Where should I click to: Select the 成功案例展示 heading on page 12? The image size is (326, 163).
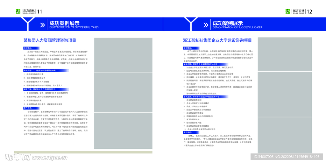pyautogui.click(x=228, y=23)
